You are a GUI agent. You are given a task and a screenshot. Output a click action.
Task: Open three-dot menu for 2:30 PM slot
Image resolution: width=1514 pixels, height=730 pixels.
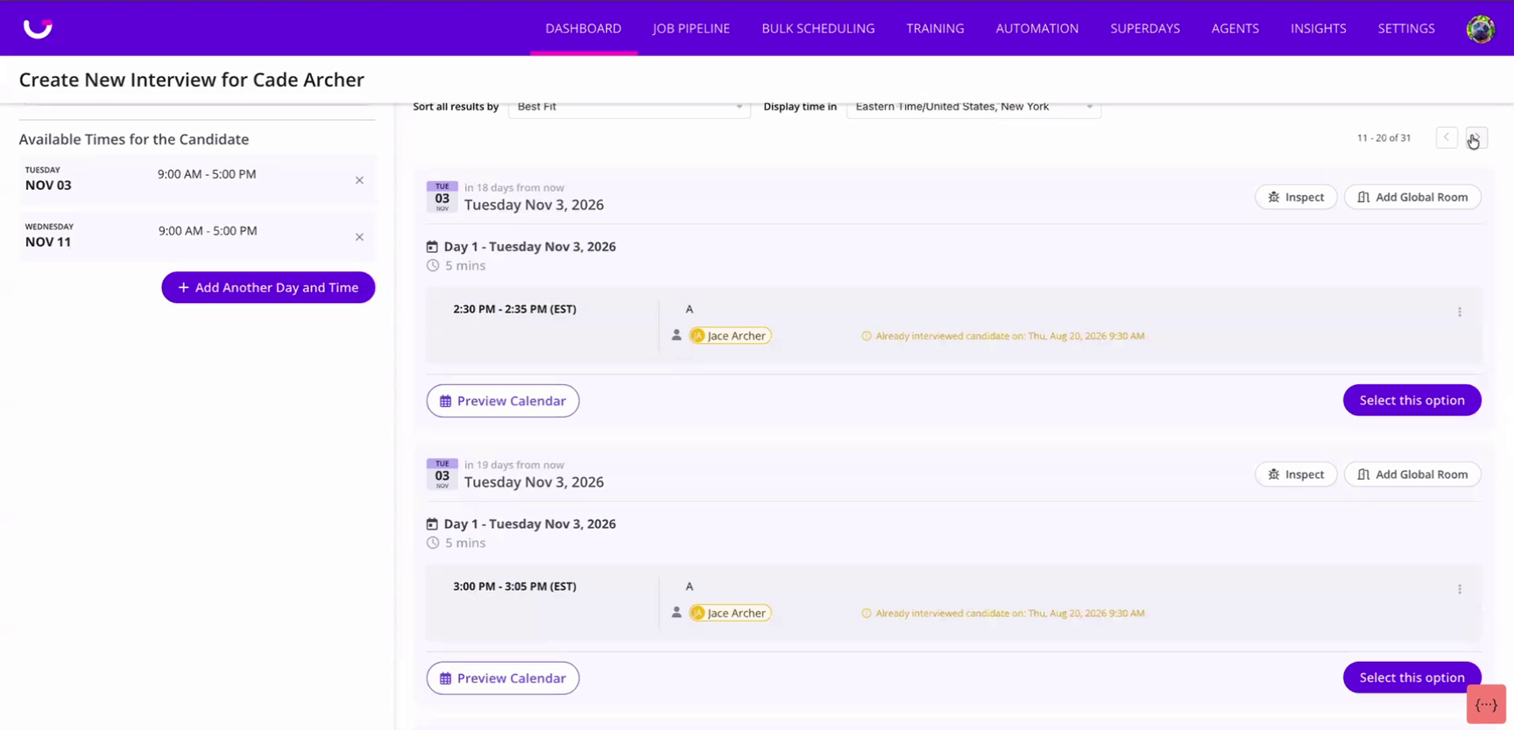coord(1460,312)
